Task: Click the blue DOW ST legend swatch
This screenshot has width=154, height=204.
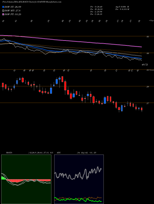Action: click(x=3, y=7)
